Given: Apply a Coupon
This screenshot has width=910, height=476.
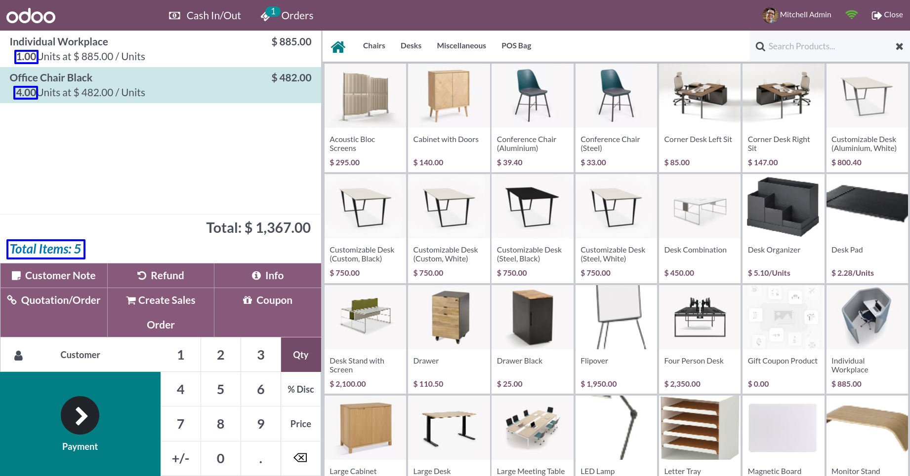Looking at the screenshot, I should (x=268, y=312).
